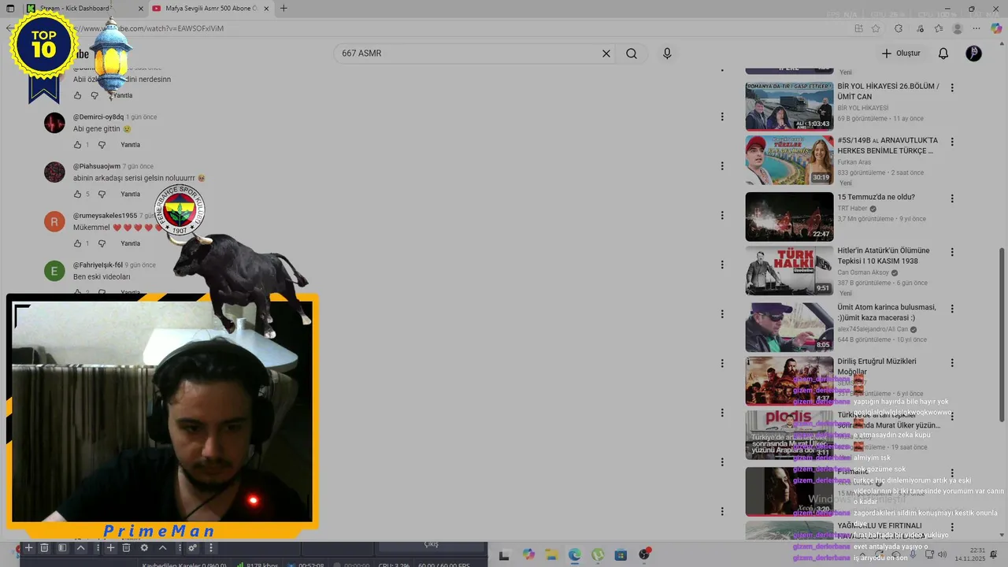Open Furkan Aras channel link
This screenshot has width=1008, height=567.
[x=855, y=161]
